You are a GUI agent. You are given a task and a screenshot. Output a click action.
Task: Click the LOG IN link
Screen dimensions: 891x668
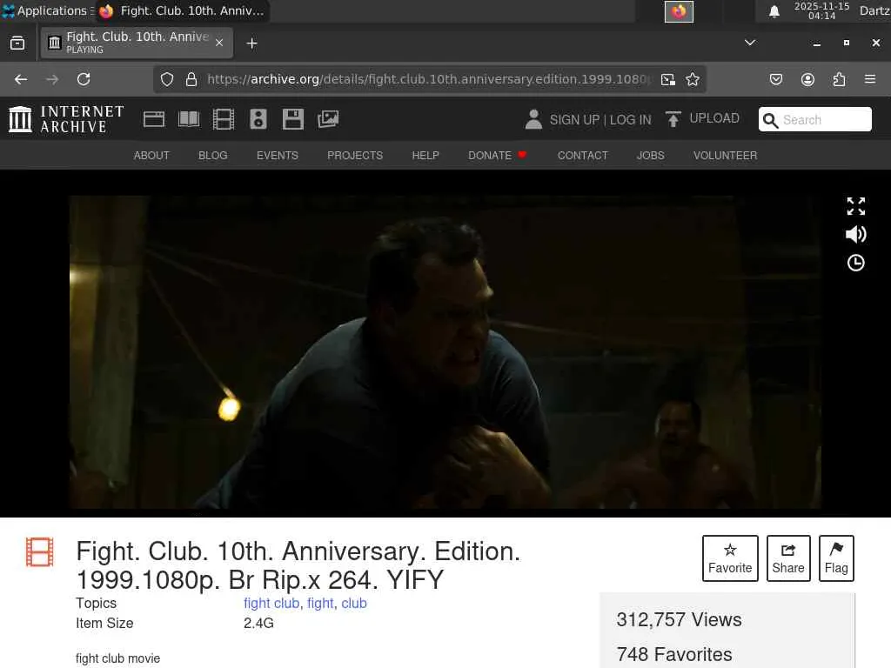click(631, 120)
